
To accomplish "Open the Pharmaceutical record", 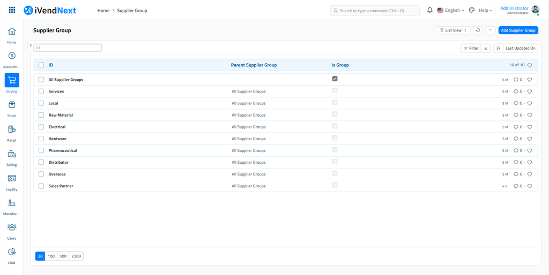I will [63, 150].
